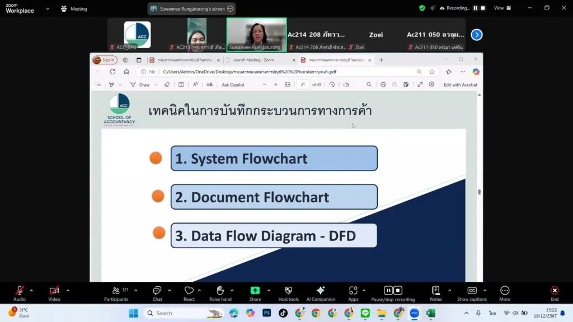Open the Windows Start menu
Viewport: 573px width, 322px height.
click(x=134, y=313)
